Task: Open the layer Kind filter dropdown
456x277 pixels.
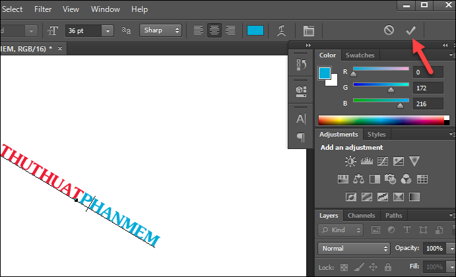Action: tap(341, 230)
